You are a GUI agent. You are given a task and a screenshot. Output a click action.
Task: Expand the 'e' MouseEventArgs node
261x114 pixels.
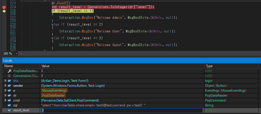click(x=5, y=91)
